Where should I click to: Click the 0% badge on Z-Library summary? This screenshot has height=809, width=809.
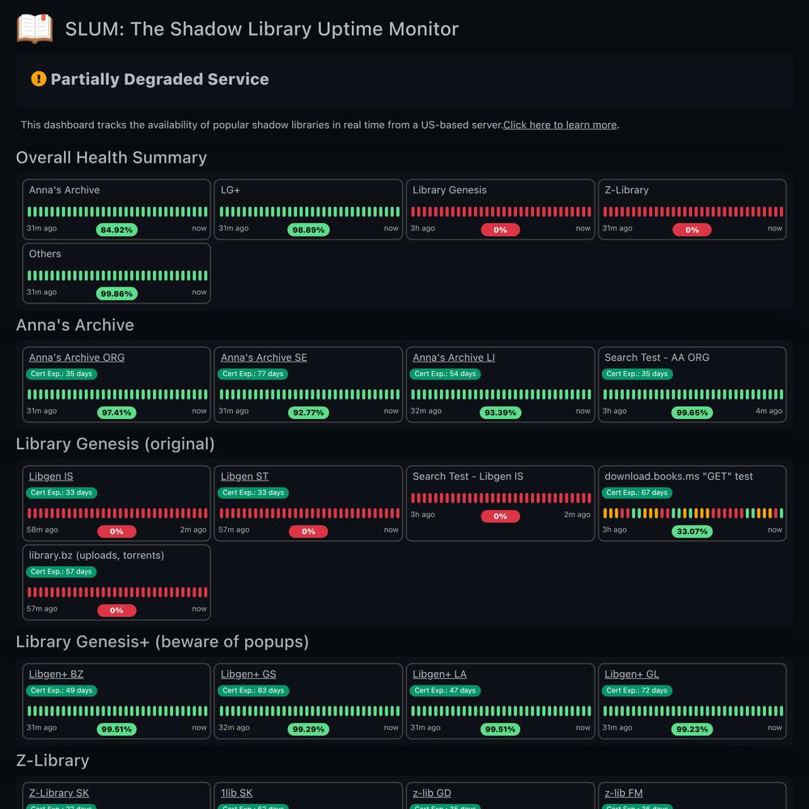(692, 230)
